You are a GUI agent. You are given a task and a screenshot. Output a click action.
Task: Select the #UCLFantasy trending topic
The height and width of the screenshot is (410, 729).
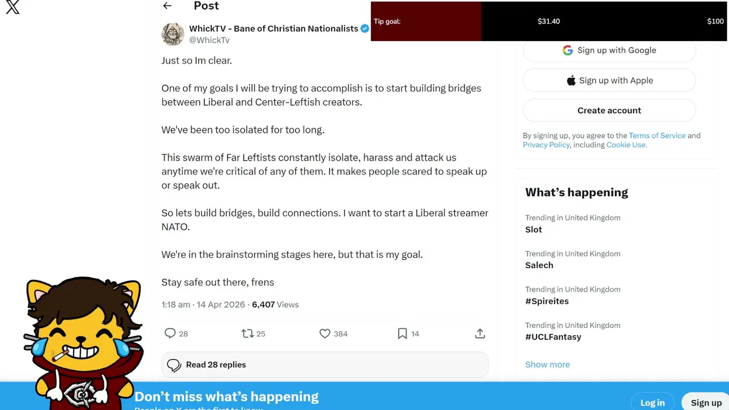553,337
